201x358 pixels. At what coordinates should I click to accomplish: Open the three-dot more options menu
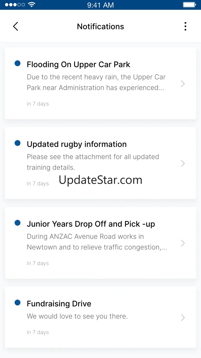point(185,26)
